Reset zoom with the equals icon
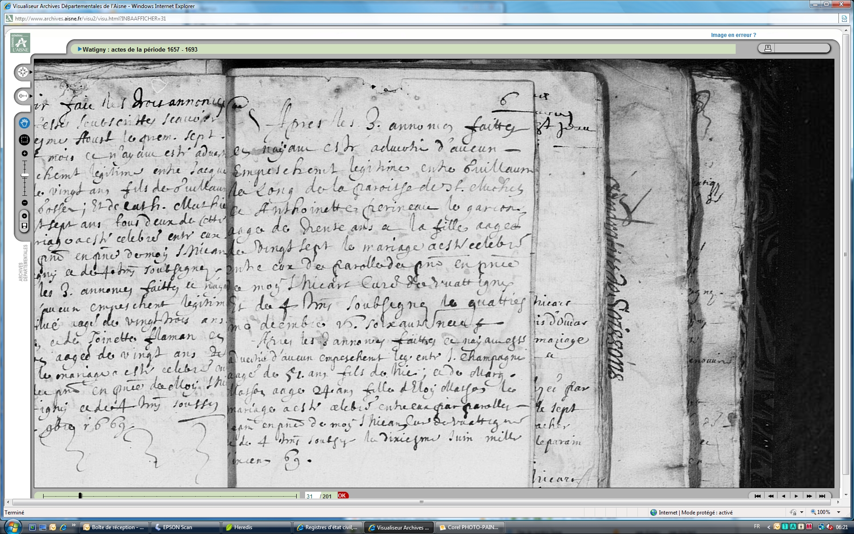This screenshot has height=534, width=854. (24, 216)
